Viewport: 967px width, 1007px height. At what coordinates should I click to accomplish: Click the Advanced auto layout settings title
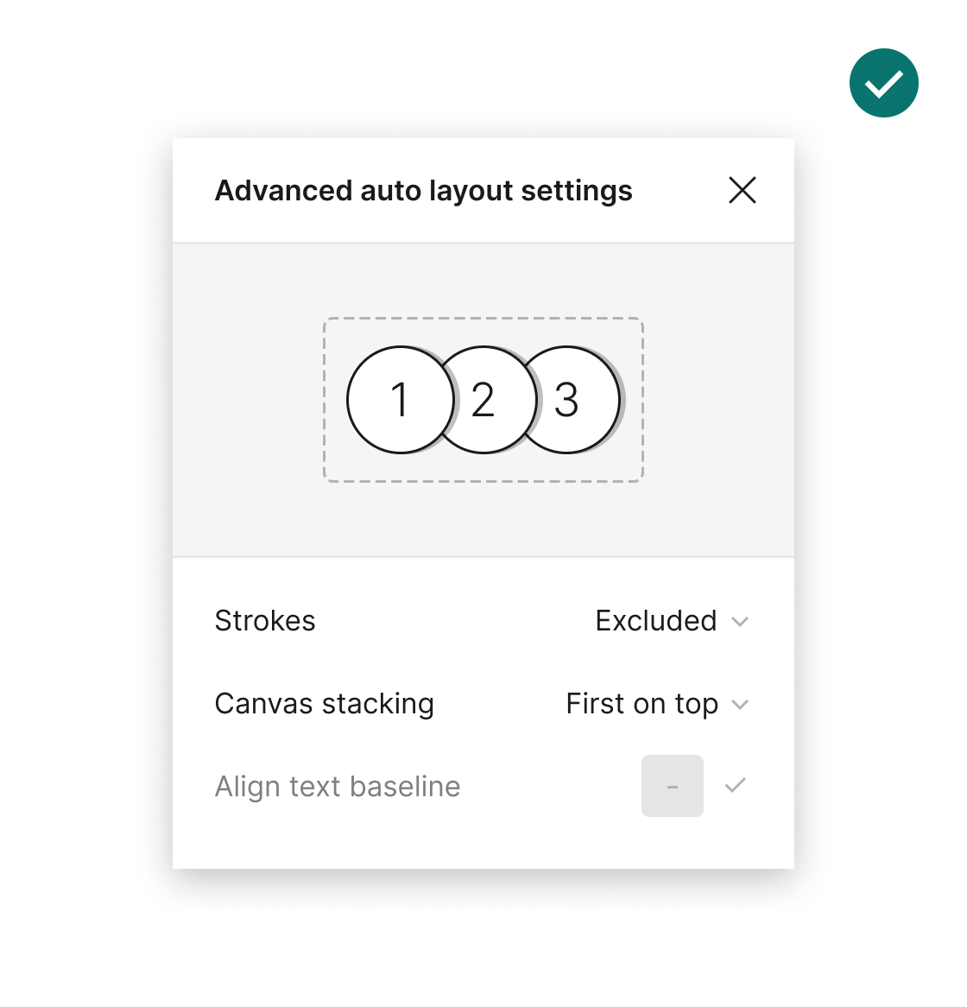pyautogui.click(x=423, y=191)
